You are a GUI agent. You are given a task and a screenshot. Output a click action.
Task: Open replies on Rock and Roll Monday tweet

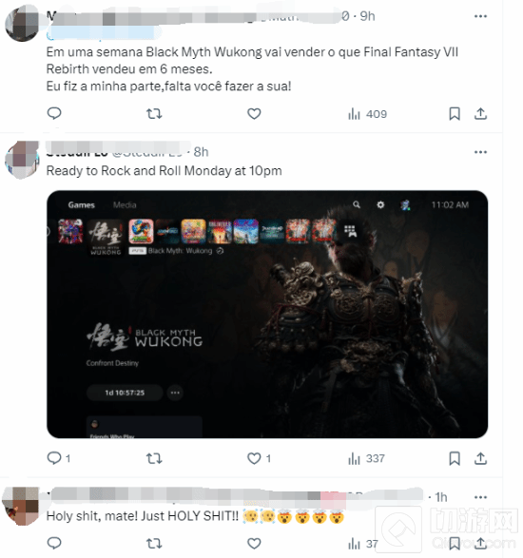coord(59,458)
